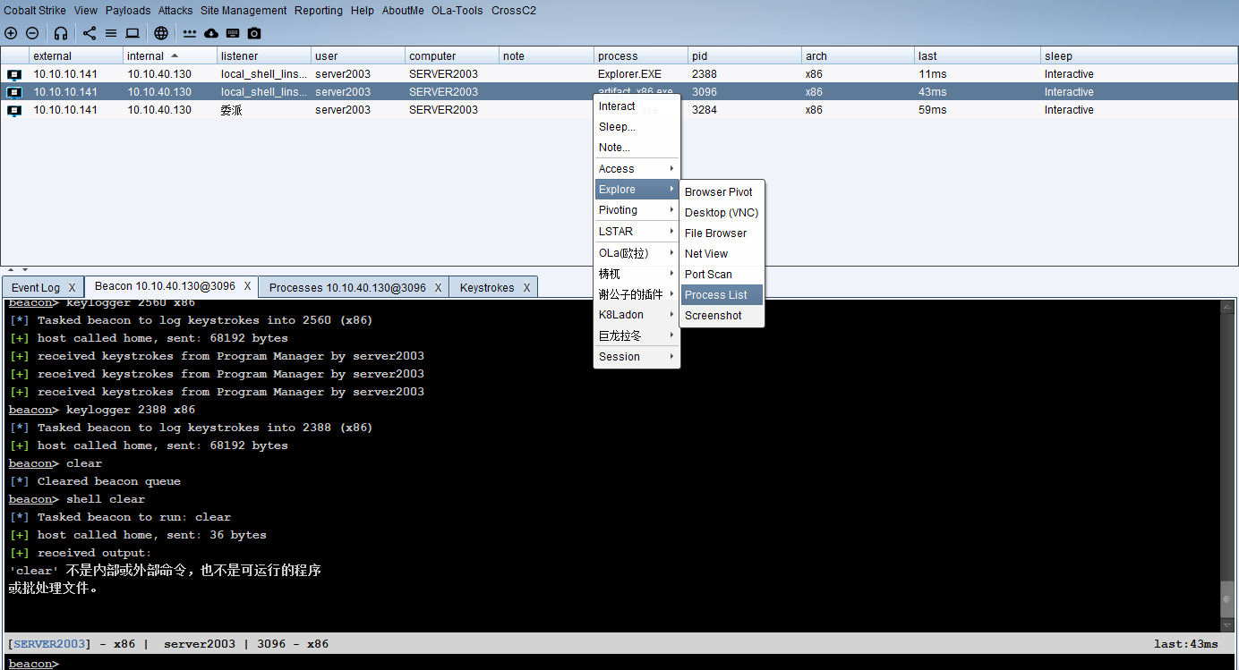The image size is (1239, 670).
Task: Sort by the last column header
Action: [978, 55]
